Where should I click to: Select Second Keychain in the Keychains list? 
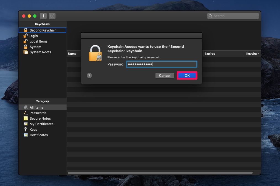click(43, 30)
